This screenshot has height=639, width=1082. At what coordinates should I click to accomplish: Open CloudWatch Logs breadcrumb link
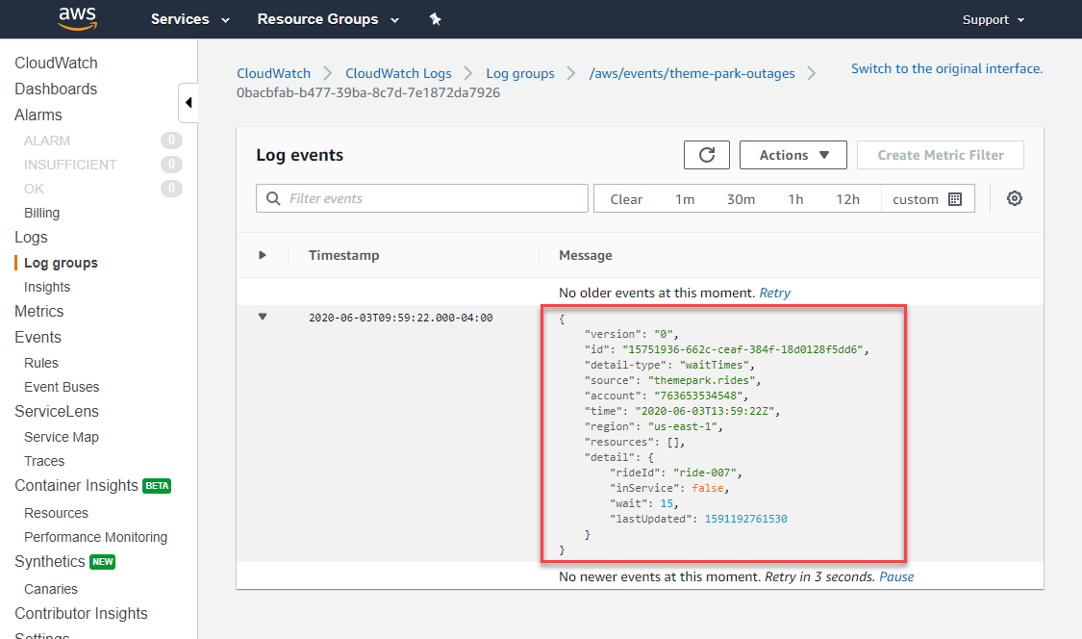click(x=398, y=73)
